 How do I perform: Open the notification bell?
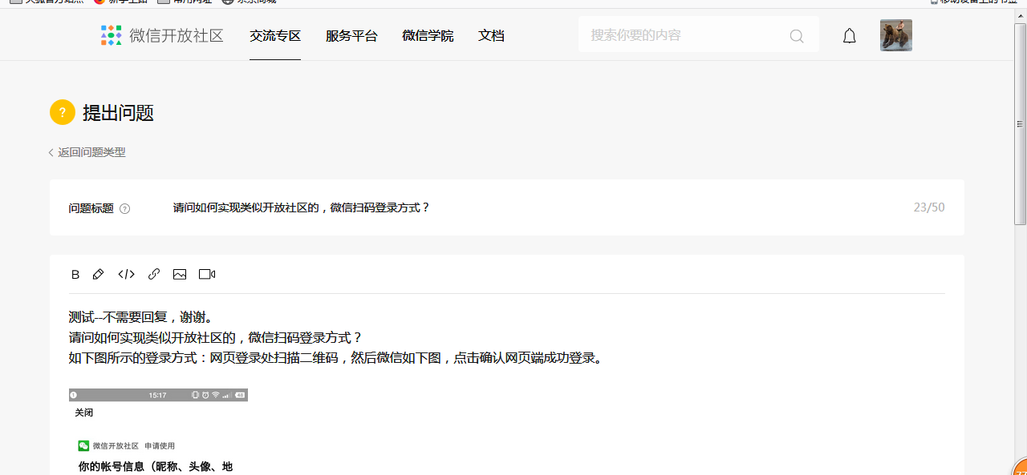pos(850,36)
